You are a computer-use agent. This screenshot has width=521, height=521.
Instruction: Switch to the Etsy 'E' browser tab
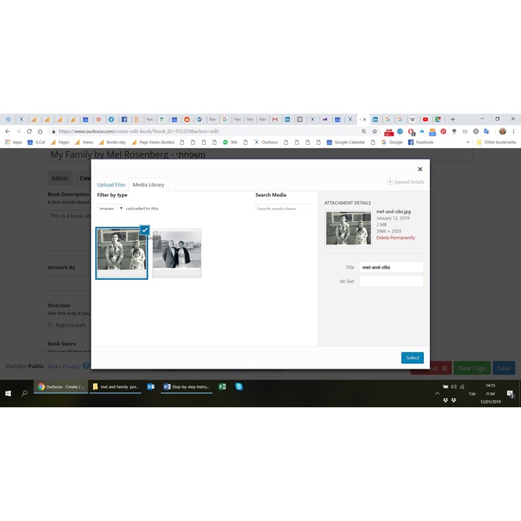coord(136,119)
